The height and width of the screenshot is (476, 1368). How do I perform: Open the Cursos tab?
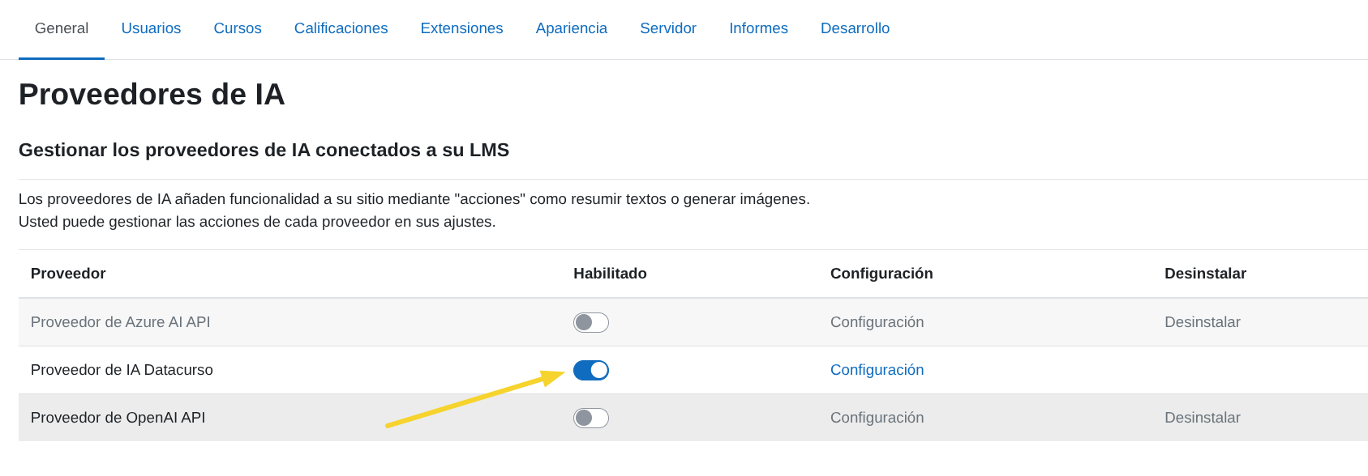(x=237, y=28)
